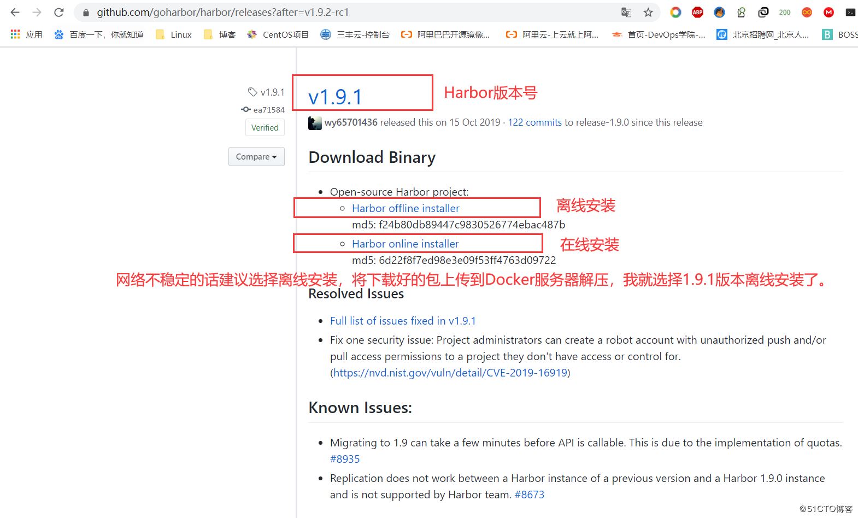This screenshot has height=518, width=858.
Task: Open the Linux bookmarks folder
Action: coord(174,34)
